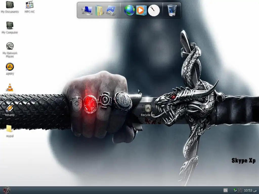Open the trash bin icon in dock
This screenshot has height=194, width=259.
click(x=172, y=10)
